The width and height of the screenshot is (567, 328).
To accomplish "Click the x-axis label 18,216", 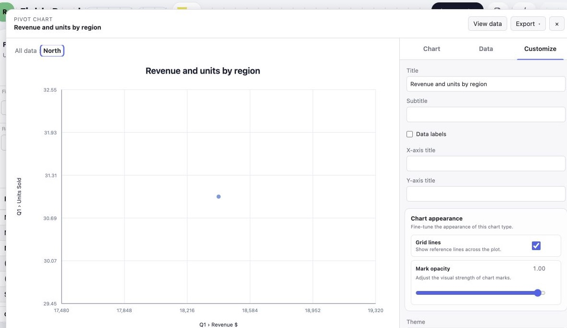I will [187, 311].
